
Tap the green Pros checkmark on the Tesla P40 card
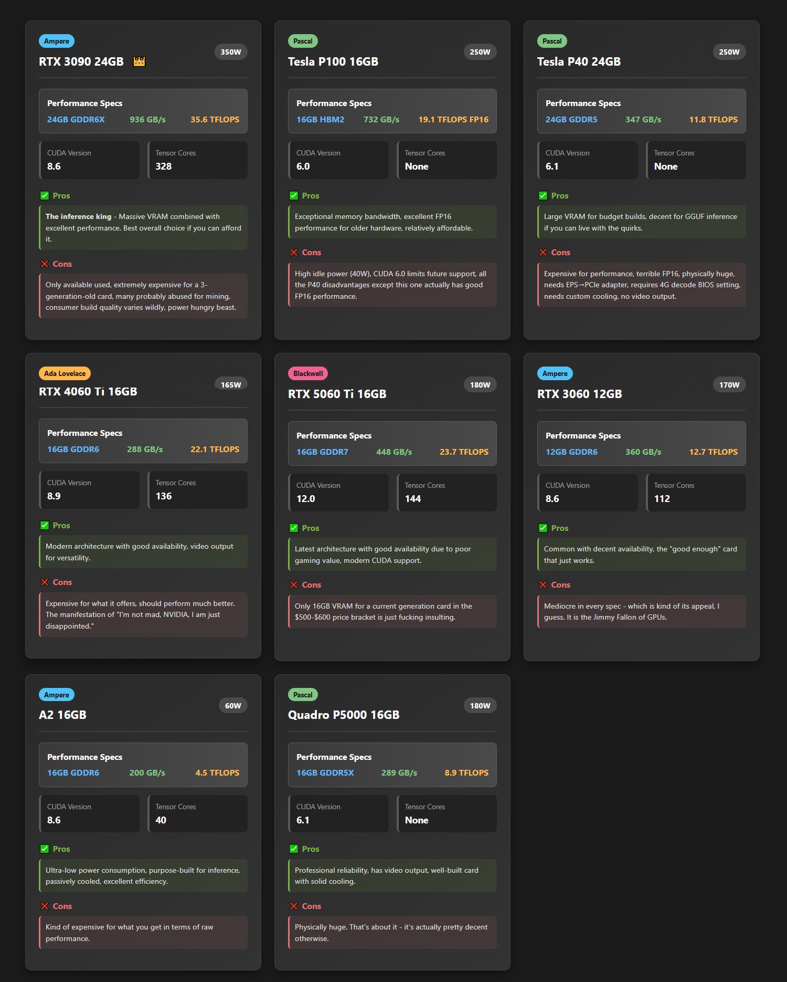543,195
